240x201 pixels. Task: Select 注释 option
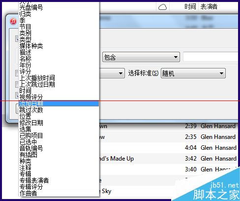click(59, 167)
